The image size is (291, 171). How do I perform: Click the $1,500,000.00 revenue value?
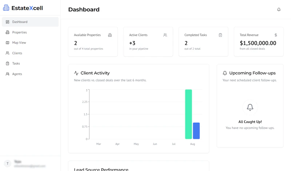[258, 43]
